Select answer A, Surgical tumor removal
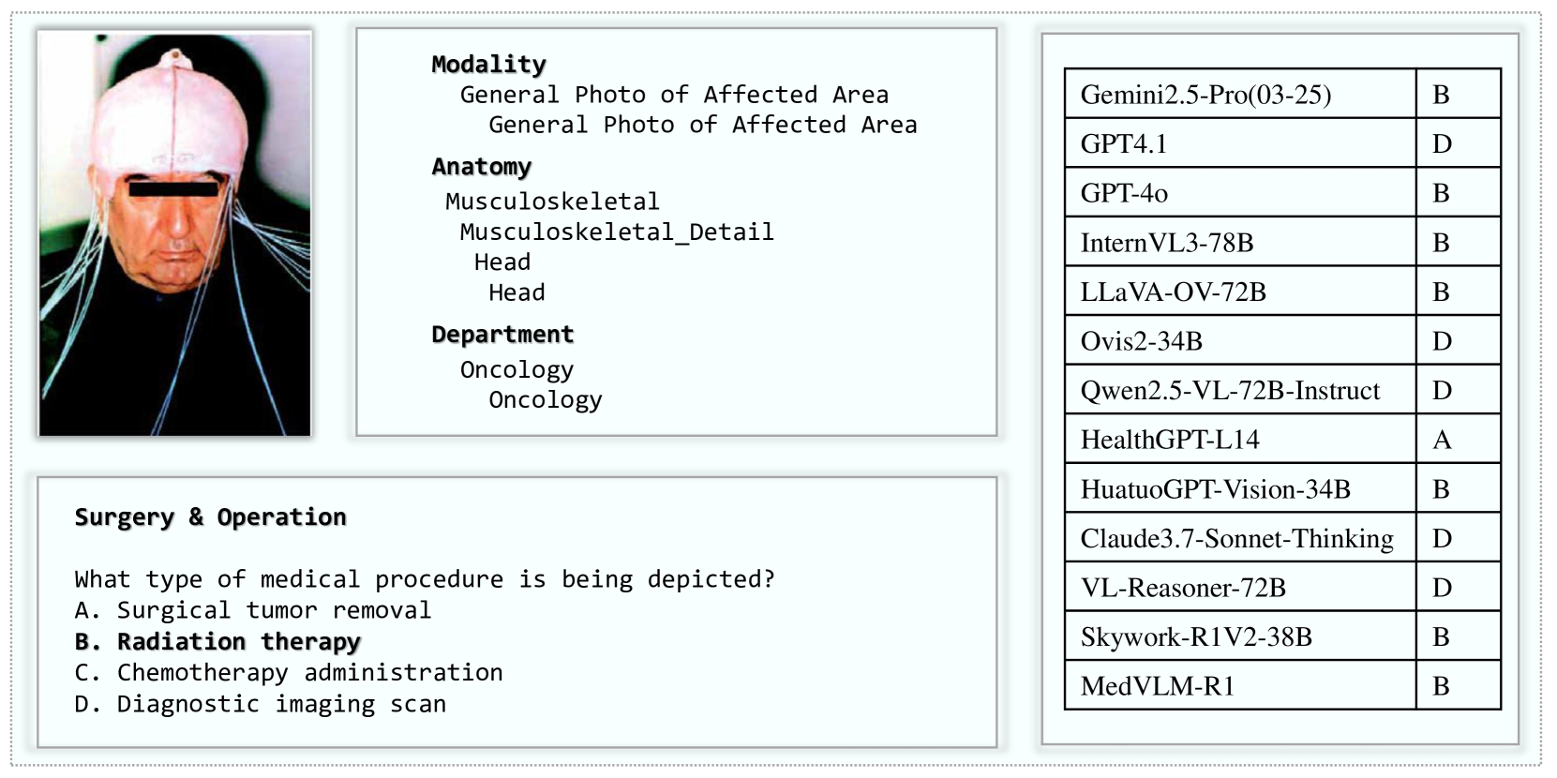The width and height of the screenshot is (1557, 778). click(x=253, y=610)
